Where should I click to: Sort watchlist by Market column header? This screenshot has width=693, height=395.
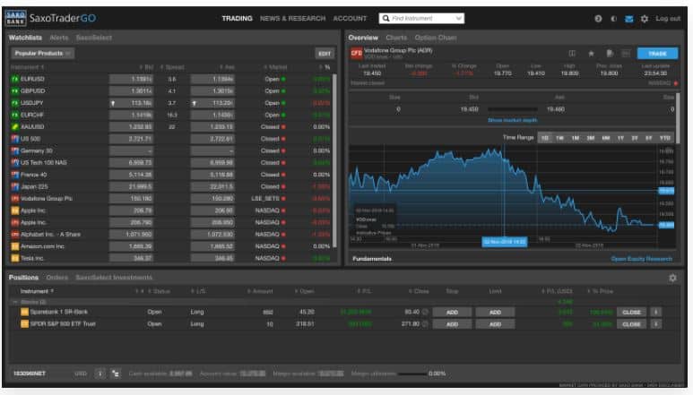coord(275,67)
